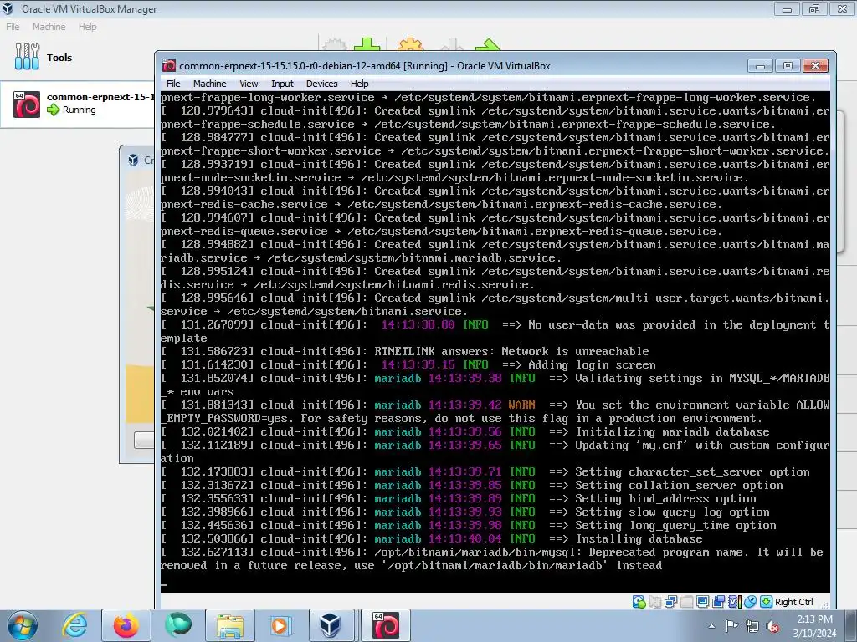The image size is (857, 642).
Task: Click the taskbar clock showing 2:13 PM
Action: coord(814,626)
